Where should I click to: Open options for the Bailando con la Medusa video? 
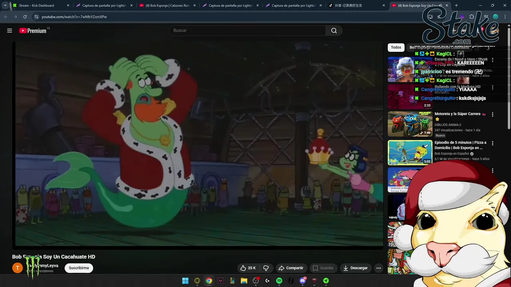click(492, 87)
